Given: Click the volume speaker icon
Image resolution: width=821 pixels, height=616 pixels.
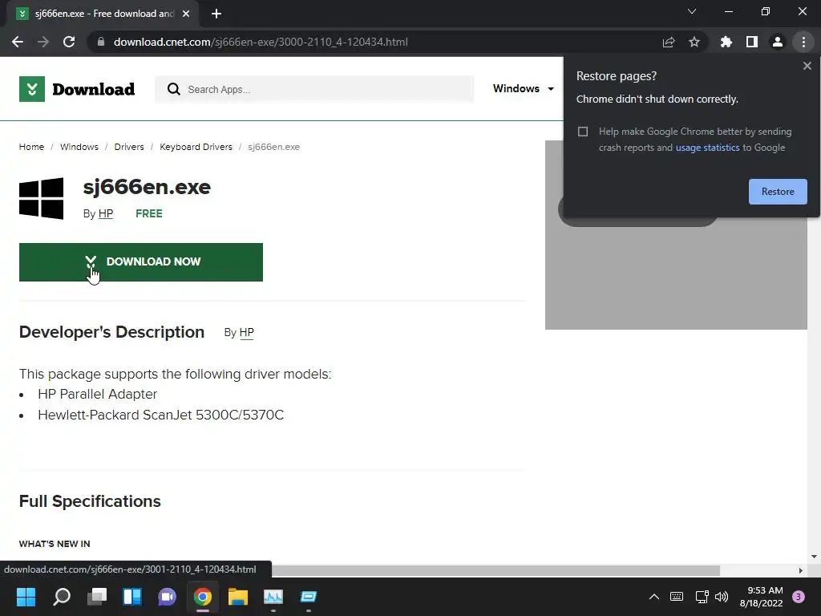Looking at the screenshot, I should click(x=722, y=597).
